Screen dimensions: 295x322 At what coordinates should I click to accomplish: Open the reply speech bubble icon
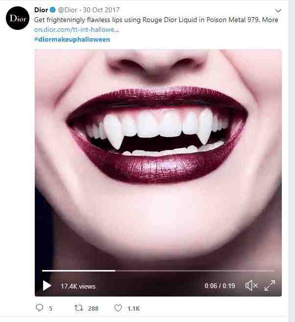(x=39, y=308)
